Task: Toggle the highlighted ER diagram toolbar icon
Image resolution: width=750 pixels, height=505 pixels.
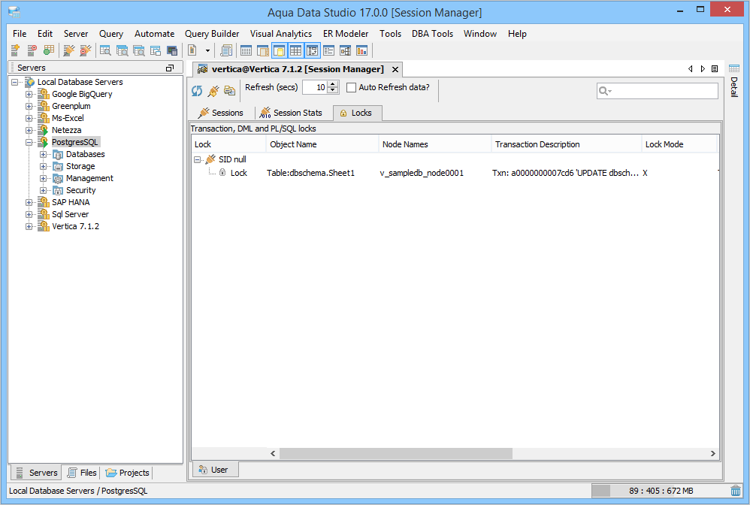Action: point(313,50)
